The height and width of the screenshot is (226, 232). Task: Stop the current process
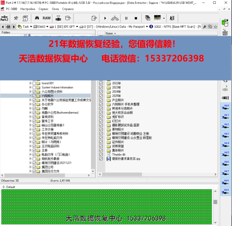pyautogui.click(x=136, y=18)
